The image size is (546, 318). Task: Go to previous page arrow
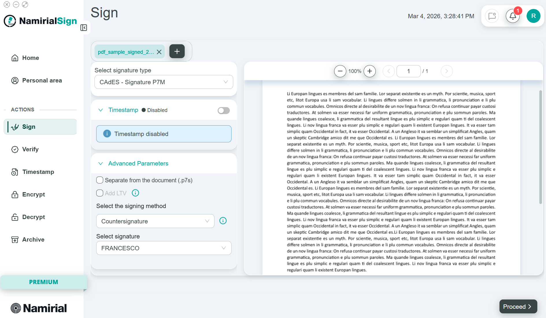pos(389,71)
